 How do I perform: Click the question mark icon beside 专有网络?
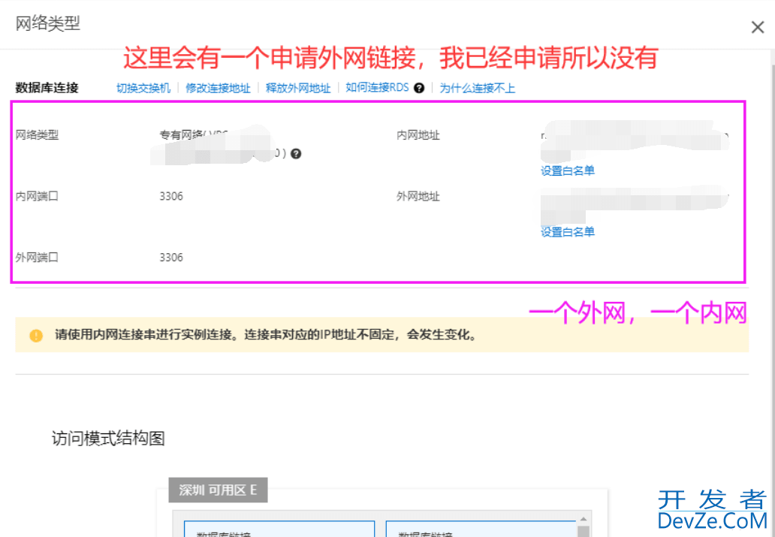(296, 154)
